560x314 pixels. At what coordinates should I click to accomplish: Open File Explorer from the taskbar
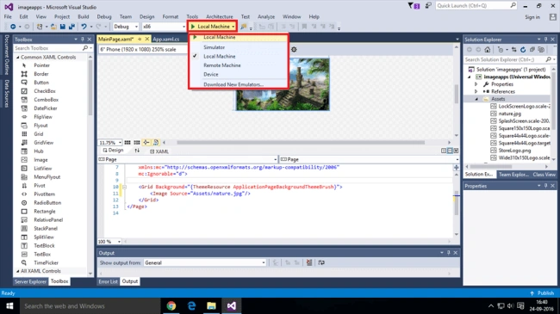coord(211,305)
